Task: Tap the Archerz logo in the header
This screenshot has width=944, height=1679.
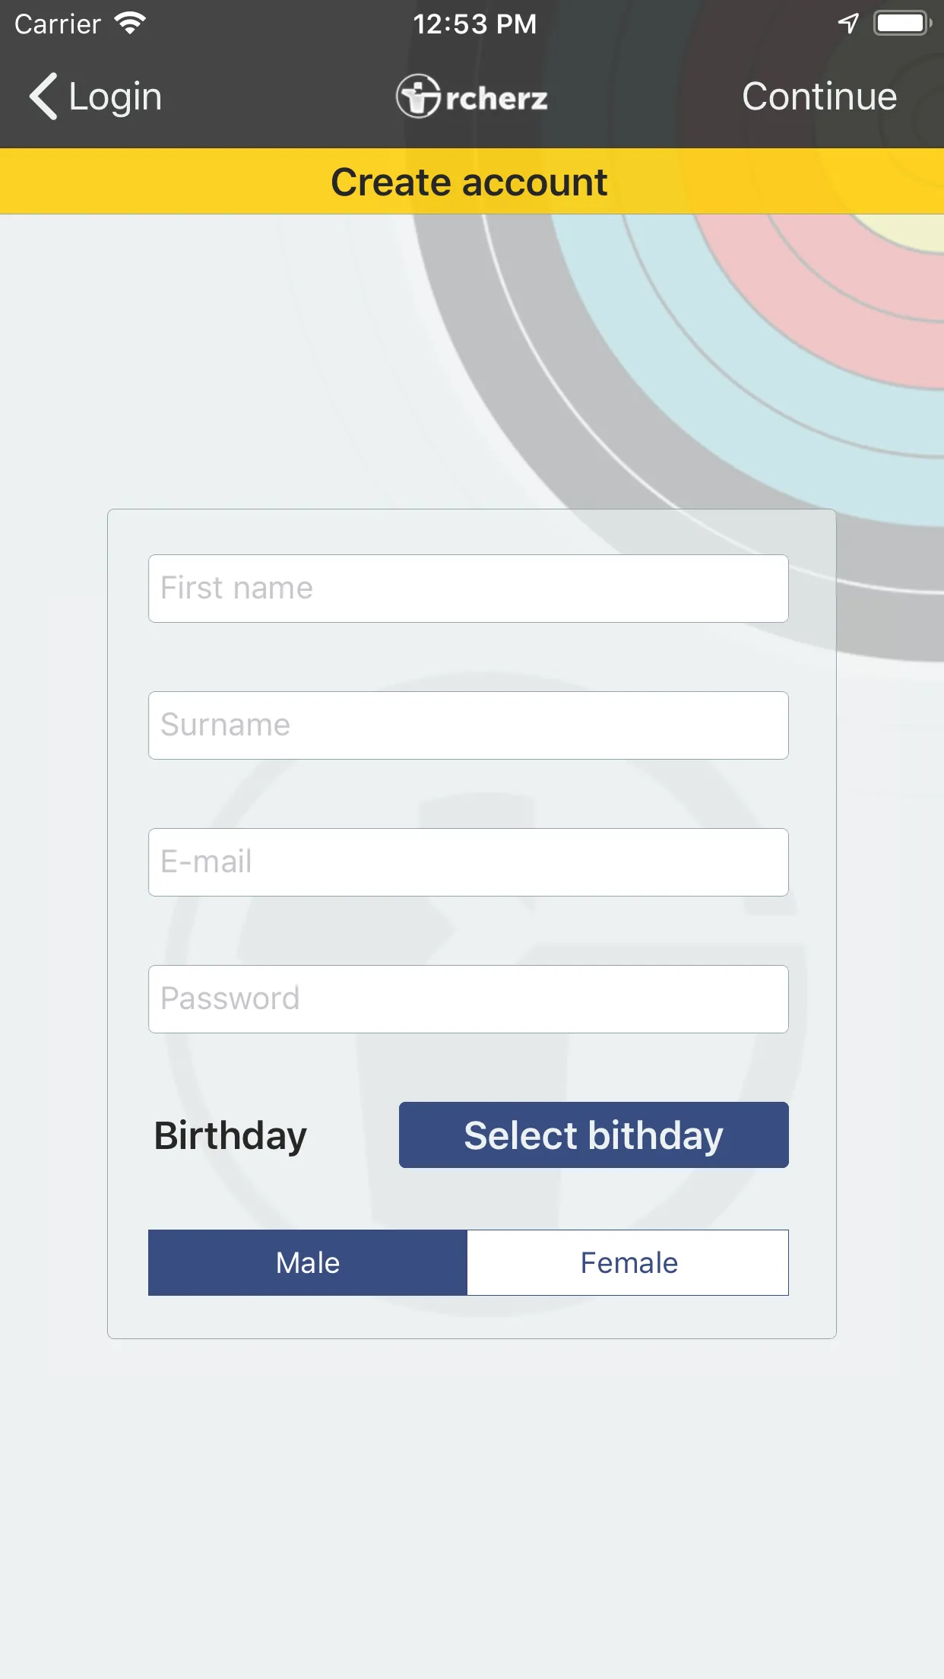Action: pos(472,97)
